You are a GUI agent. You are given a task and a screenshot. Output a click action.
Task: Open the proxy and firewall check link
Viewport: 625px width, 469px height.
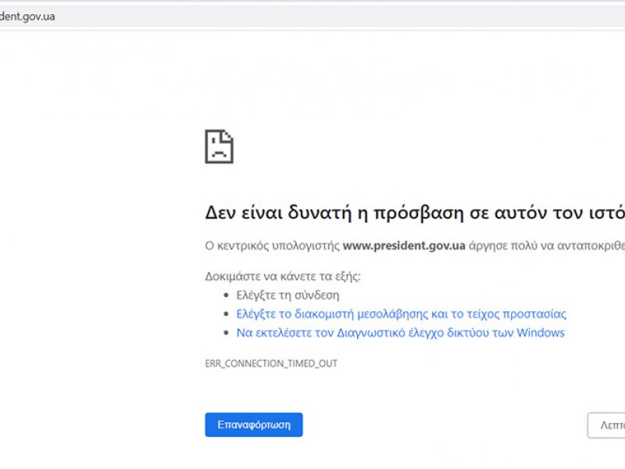401,314
